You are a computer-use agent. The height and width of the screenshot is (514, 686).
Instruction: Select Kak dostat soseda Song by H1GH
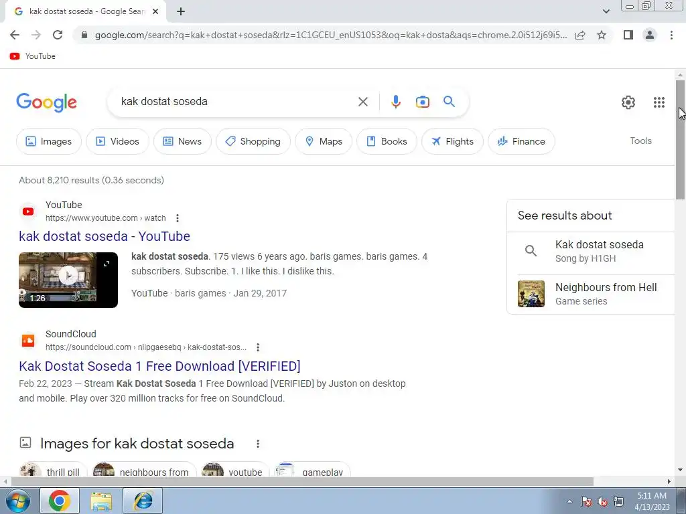tap(591, 252)
